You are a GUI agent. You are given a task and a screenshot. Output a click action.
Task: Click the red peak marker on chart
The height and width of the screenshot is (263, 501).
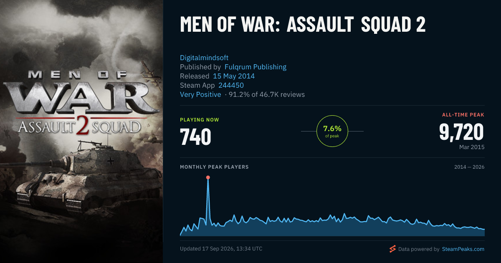[208, 177]
